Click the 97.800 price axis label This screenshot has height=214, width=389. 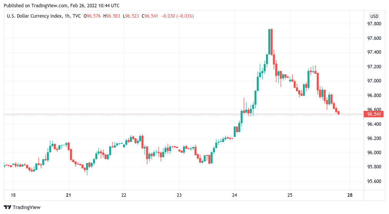pyautogui.click(x=374, y=24)
